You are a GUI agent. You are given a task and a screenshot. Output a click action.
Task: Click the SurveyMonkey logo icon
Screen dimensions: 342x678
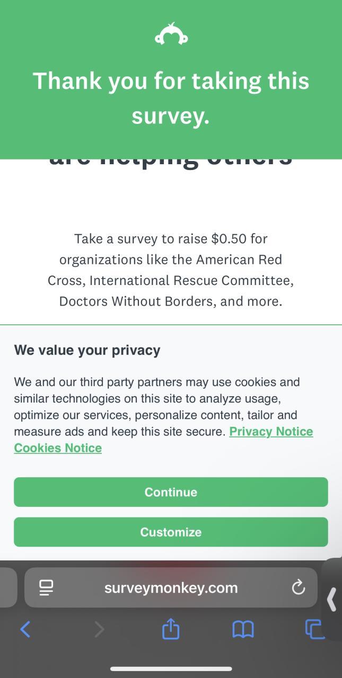click(171, 35)
